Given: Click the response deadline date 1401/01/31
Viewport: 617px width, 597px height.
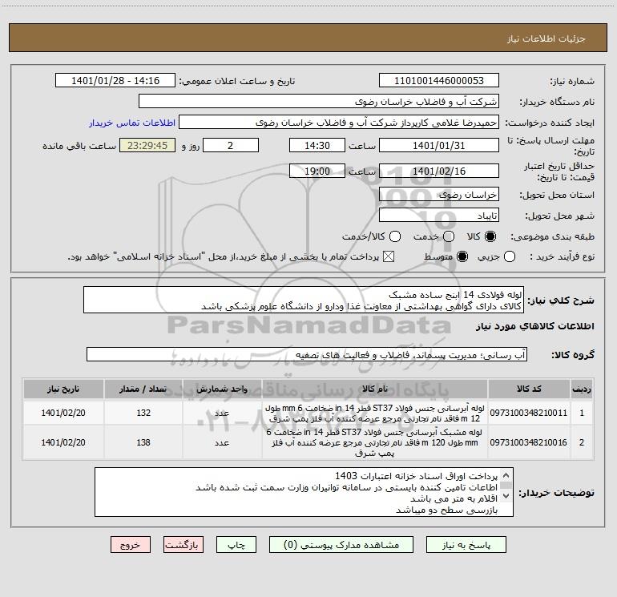Looking at the screenshot, I should (439, 145).
